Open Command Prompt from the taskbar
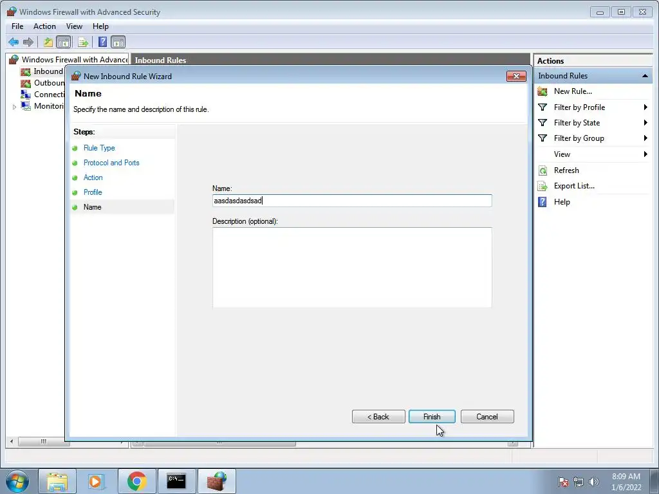 pos(176,481)
